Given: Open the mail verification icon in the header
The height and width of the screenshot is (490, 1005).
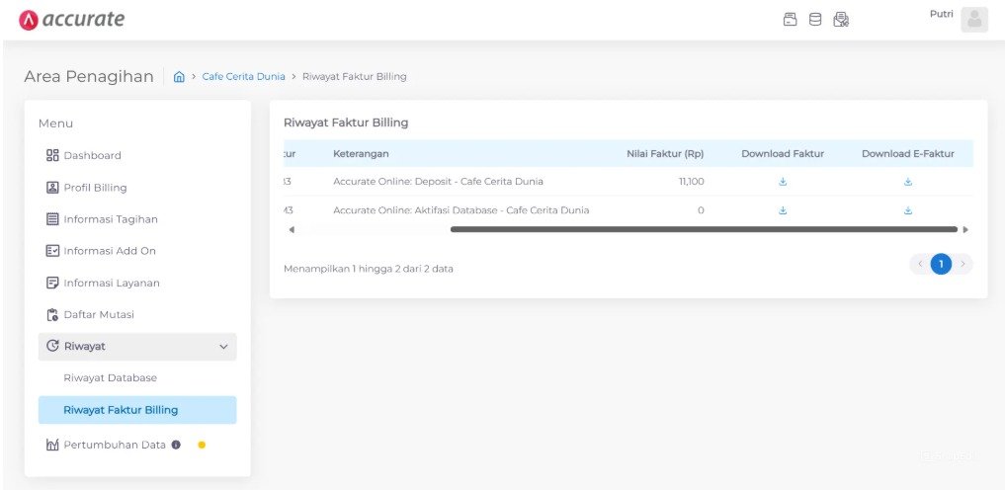Looking at the screenshot, I should pyautogui.click(x=841, y=20).
